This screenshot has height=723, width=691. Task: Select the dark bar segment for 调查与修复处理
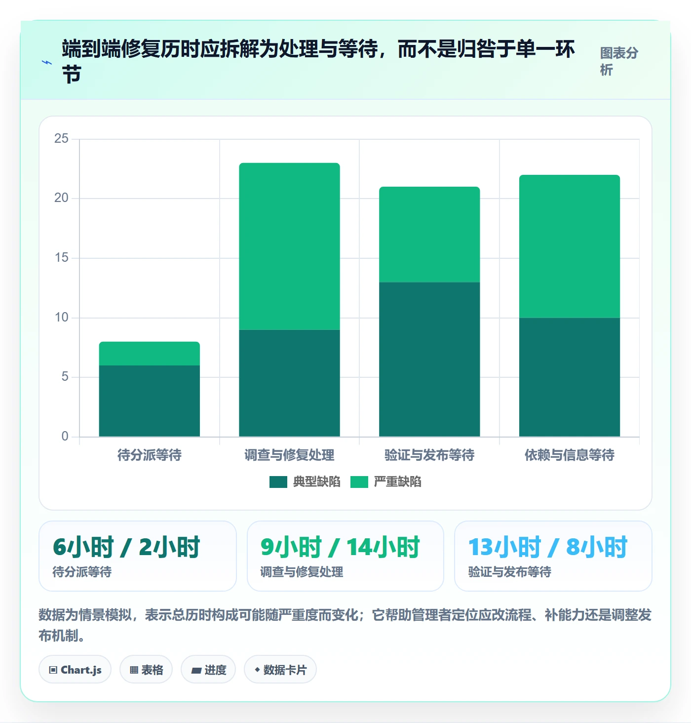pos(290,383)
